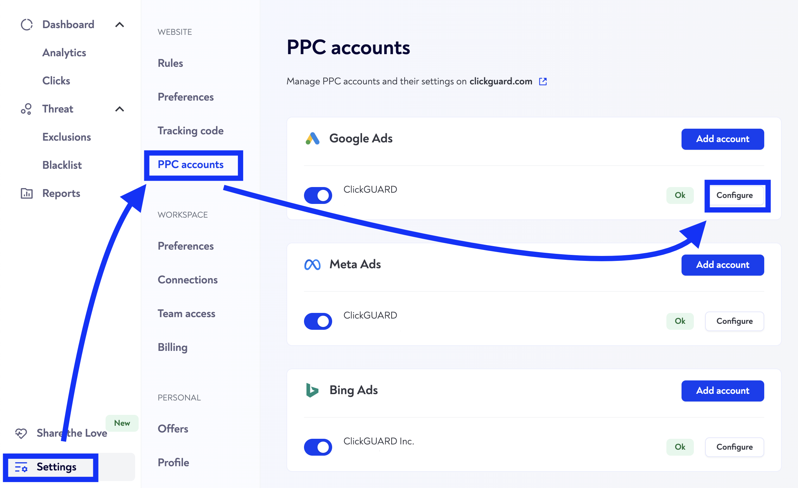
Task: Disable the Bing Ads ClickGUARD Inc. toggle
Action: [x=318, y=447]
